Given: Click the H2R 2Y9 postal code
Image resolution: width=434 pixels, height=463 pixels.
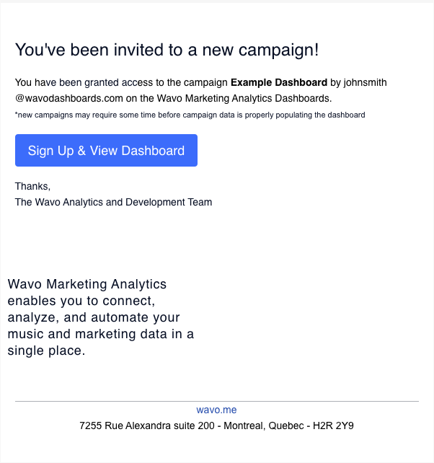Looking at the screenshot, I should point(333,425).
